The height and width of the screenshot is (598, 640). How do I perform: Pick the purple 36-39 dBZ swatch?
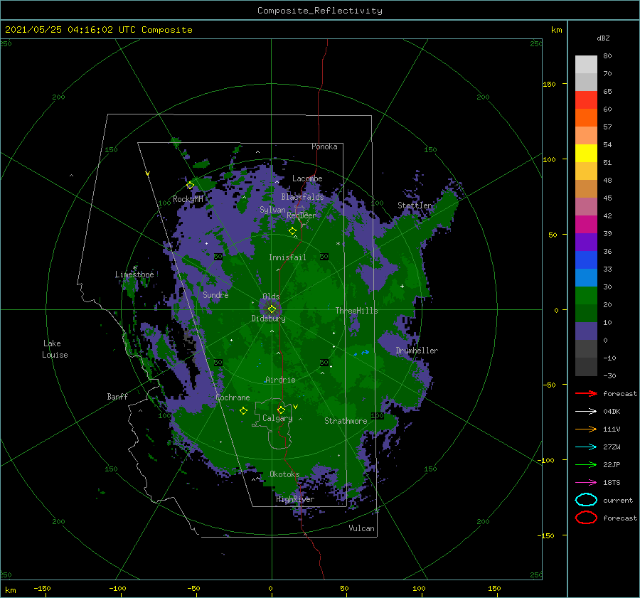(586, 242)
